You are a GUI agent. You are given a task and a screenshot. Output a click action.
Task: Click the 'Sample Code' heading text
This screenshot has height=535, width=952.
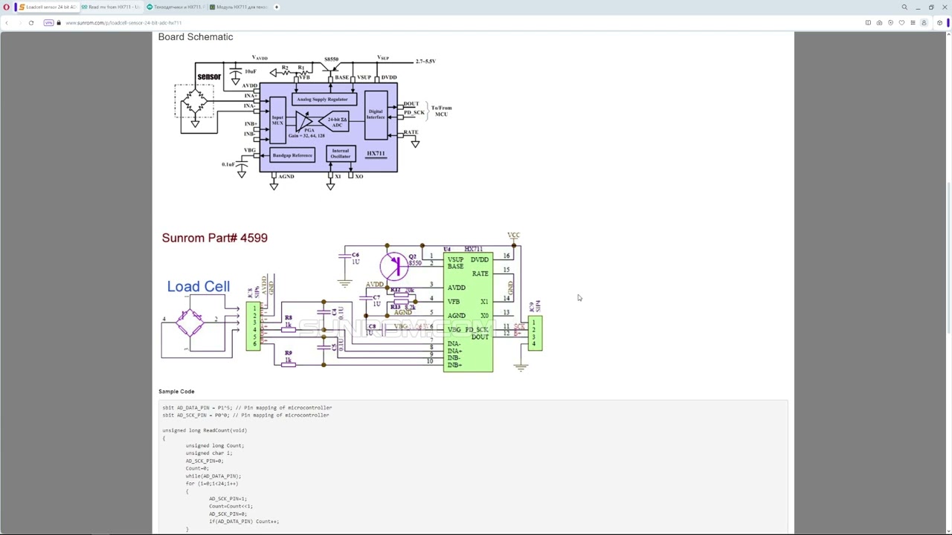point(176,392)
